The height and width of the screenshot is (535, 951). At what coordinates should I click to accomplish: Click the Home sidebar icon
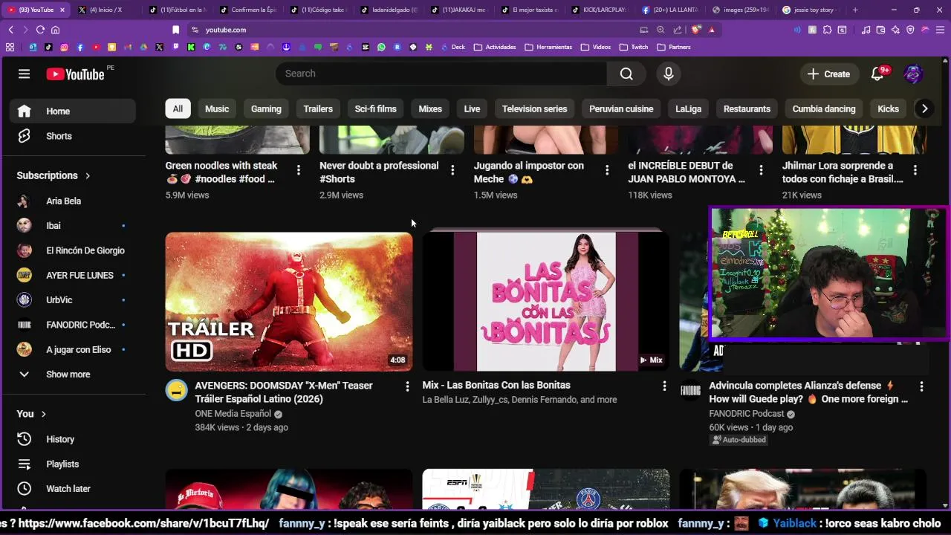(x=25, y=111)
